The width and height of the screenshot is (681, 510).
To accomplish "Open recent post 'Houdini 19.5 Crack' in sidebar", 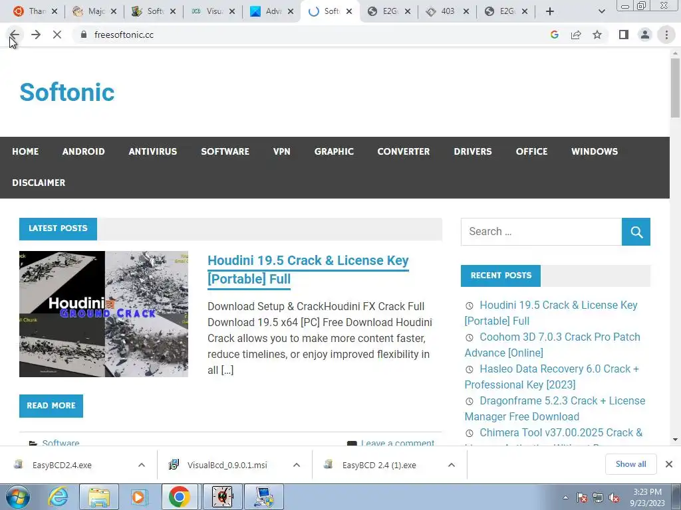I will [551, 313].
